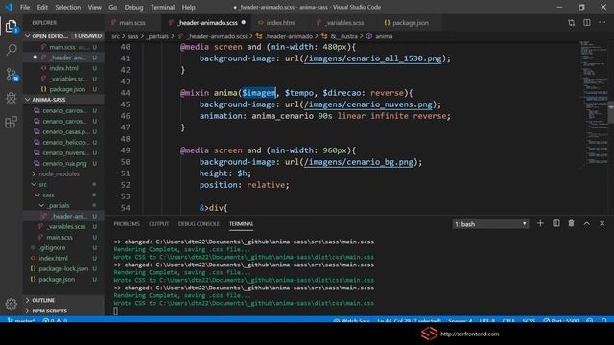
Task: Click the anima mixin symbol in breadcrumb
Action: click(x=380, y=36)
